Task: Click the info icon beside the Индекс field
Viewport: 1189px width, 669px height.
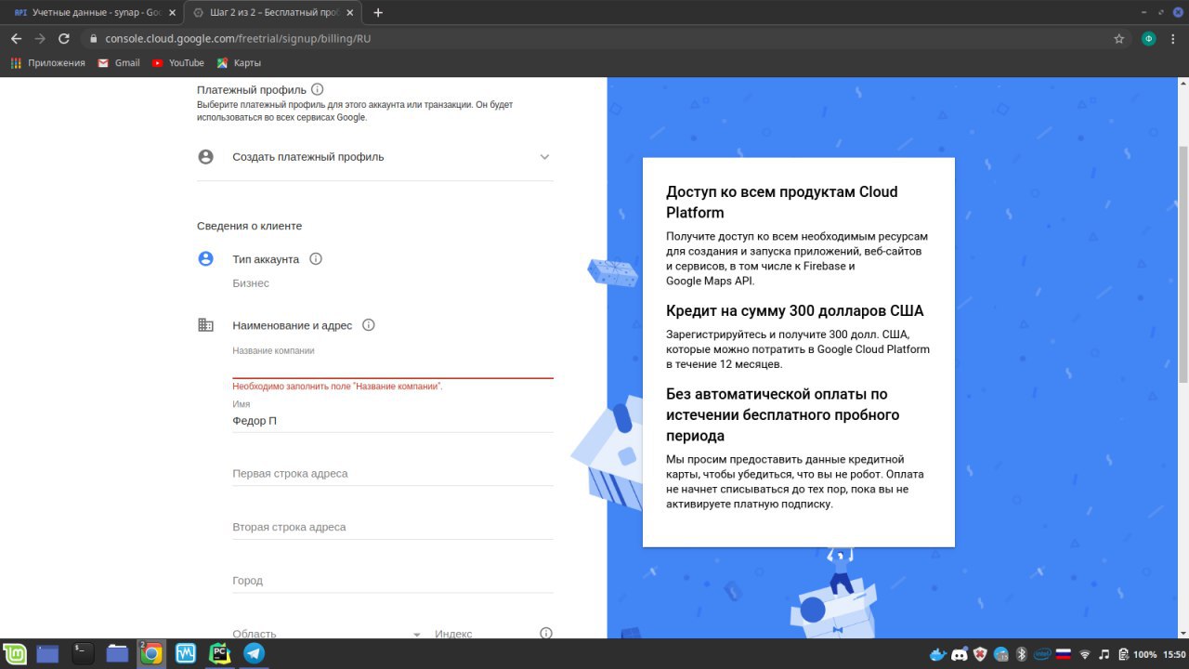Action: pos(546,633)
